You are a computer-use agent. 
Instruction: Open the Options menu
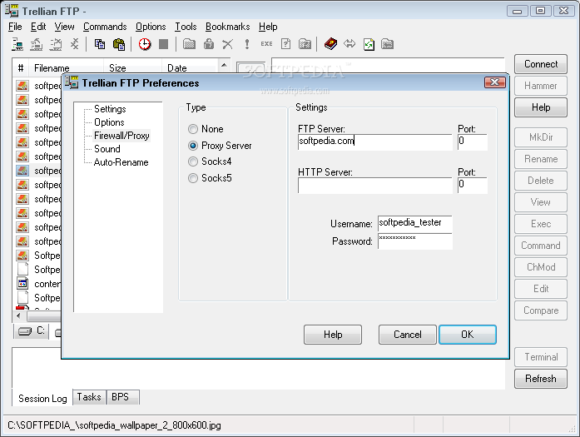point(151,27)
